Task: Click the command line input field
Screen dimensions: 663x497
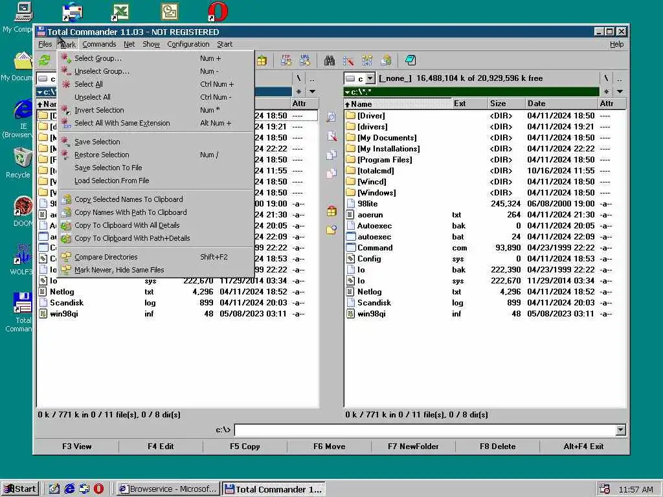Action: pos(425,430)
